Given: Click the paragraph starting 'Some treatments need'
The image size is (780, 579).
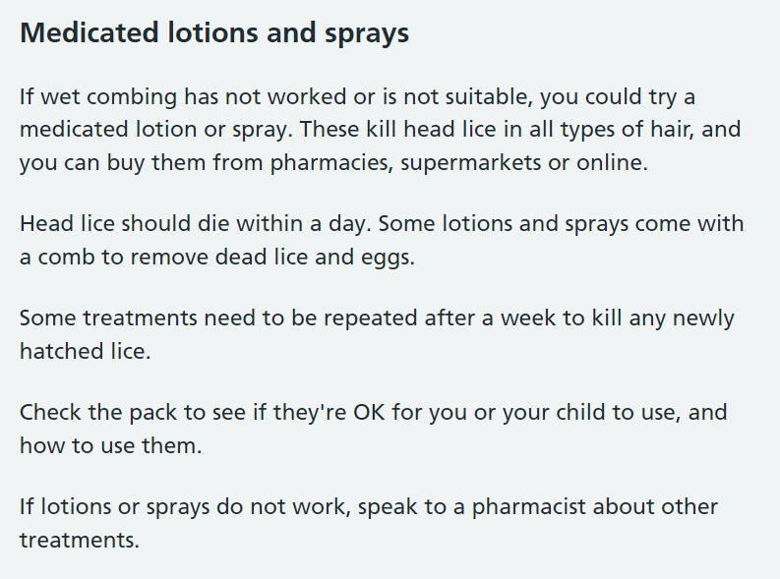Looking at the screenshot, I should (377, 334).
